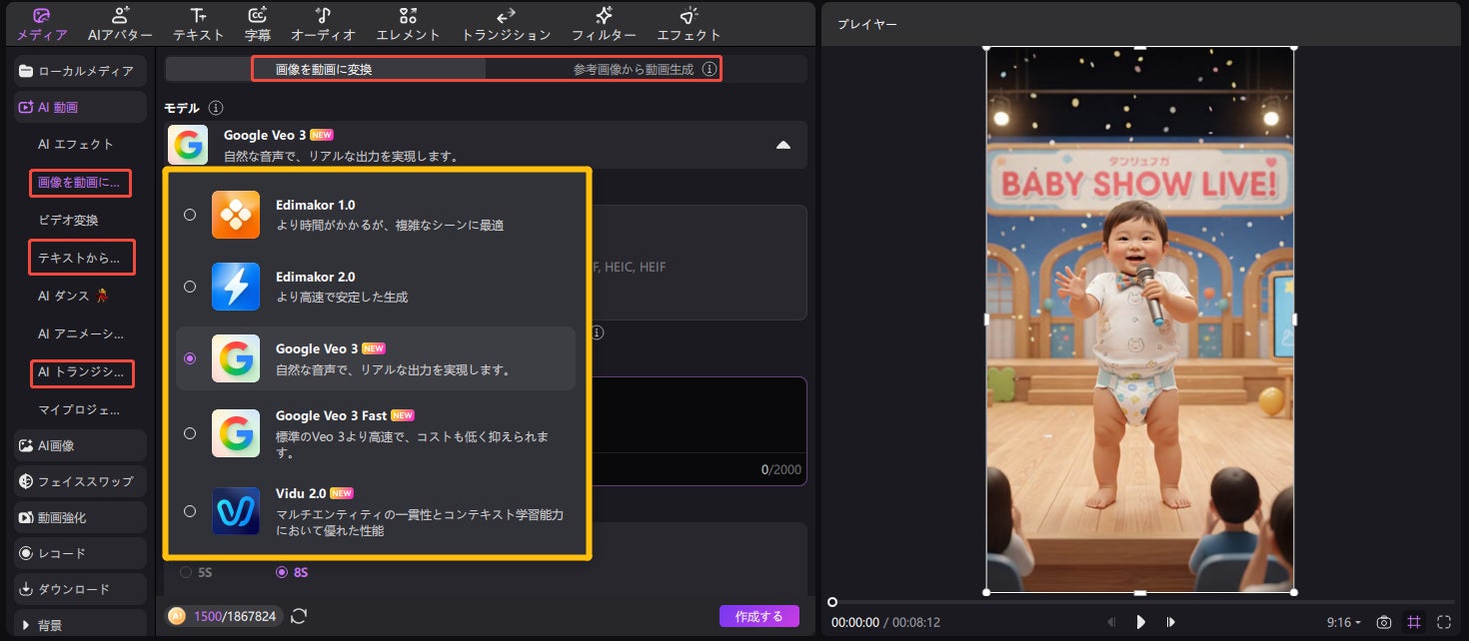
Task: Click the refresh credits icon
Action: [298, 616]
